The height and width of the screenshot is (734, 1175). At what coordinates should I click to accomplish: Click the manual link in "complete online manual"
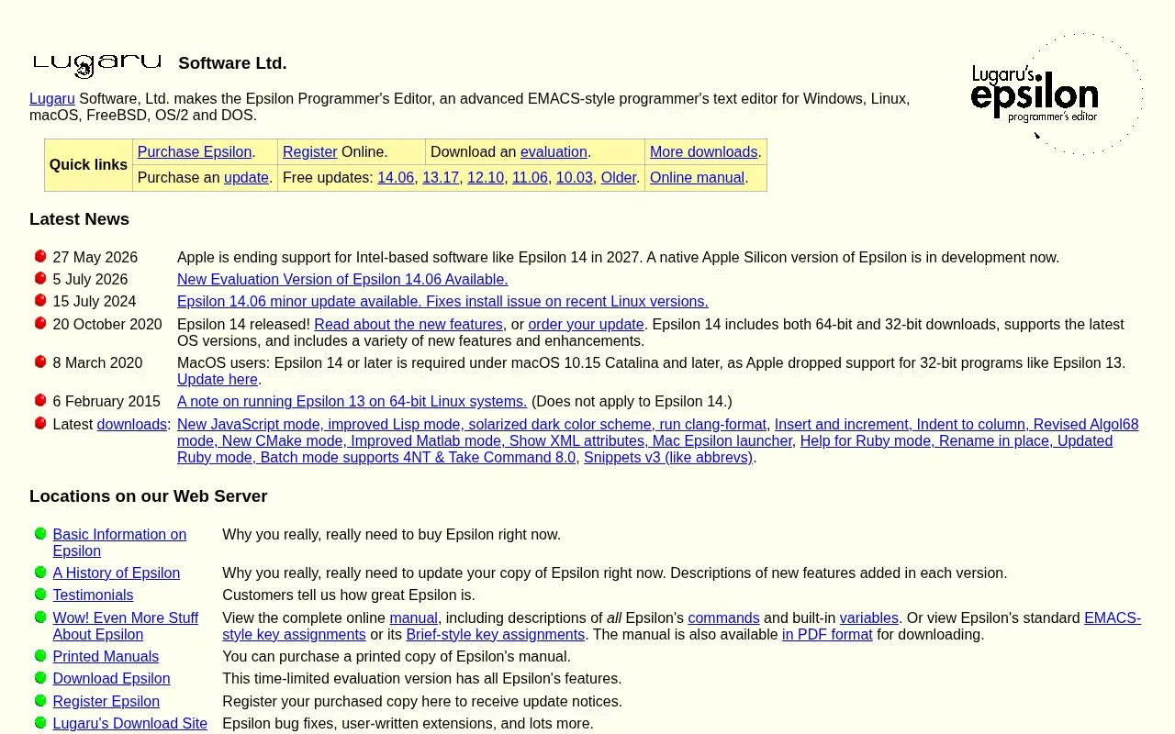click(x=414, y=618)
